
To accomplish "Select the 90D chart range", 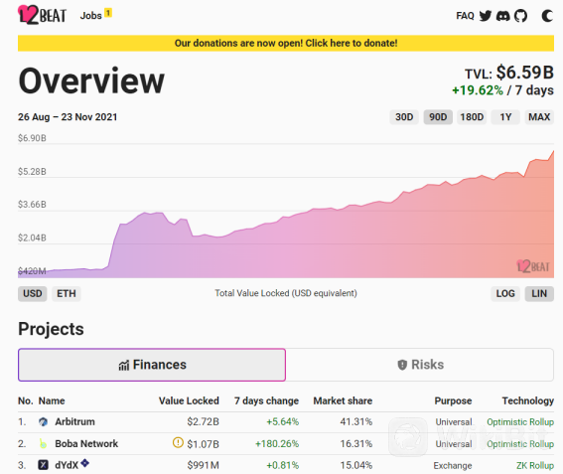I will click(x=438, y=117).
